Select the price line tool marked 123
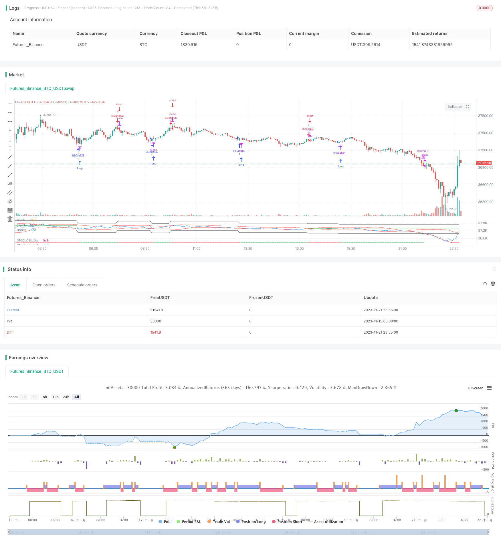The image size is (501, 543). pos(10,184)
